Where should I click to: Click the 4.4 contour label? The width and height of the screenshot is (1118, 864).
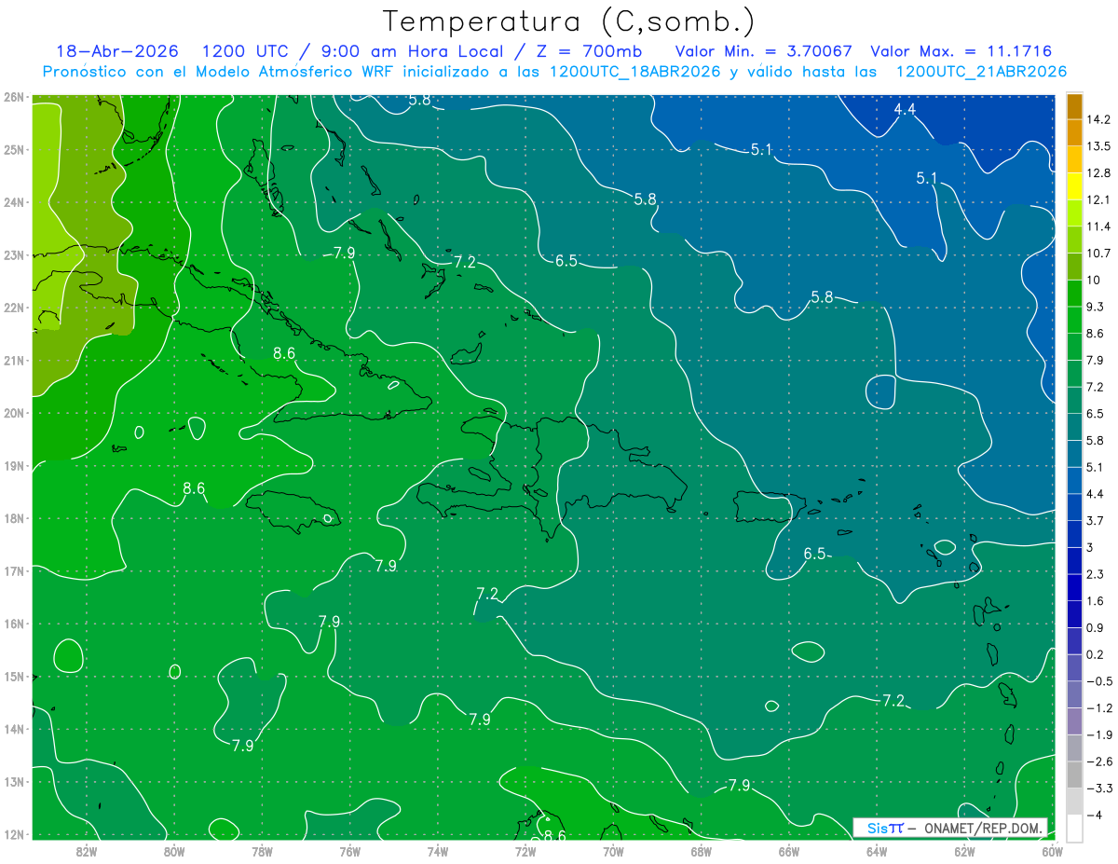click(905, 110)
